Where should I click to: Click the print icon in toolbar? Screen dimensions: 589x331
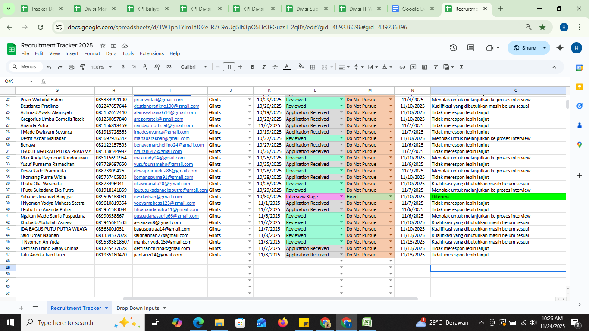click(x=71, y=67)
